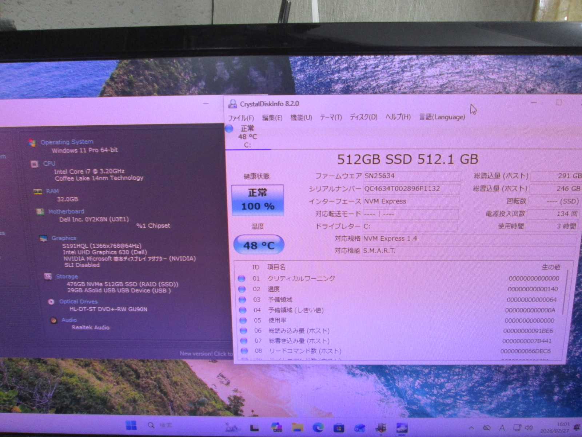Click the RAM icon in Speccy summary

point(38,192)
